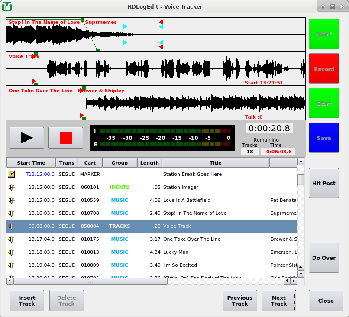Go to the Next Track

point(278,301)
